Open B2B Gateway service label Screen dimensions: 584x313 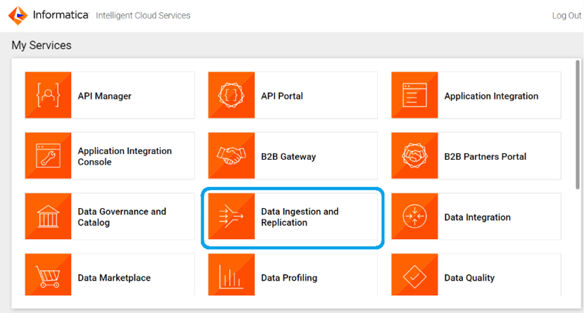coord(288,157)
